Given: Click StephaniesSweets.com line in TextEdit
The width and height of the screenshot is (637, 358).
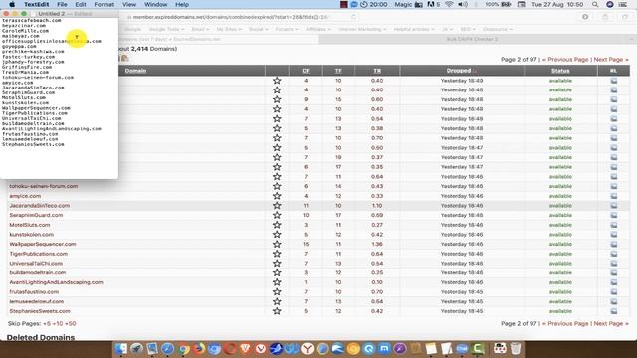Looking at the screenshot, I should (x=33, y=144).
